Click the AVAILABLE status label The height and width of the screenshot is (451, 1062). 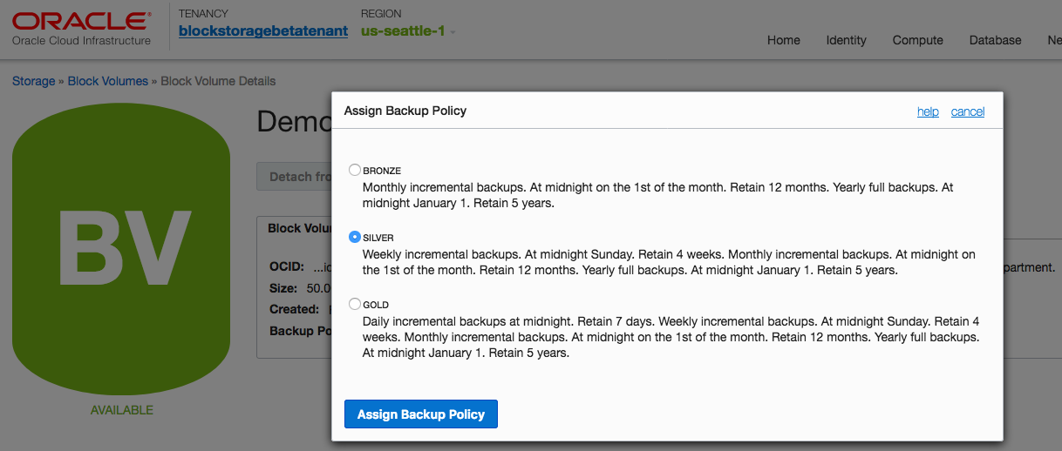tap(121, 410)
